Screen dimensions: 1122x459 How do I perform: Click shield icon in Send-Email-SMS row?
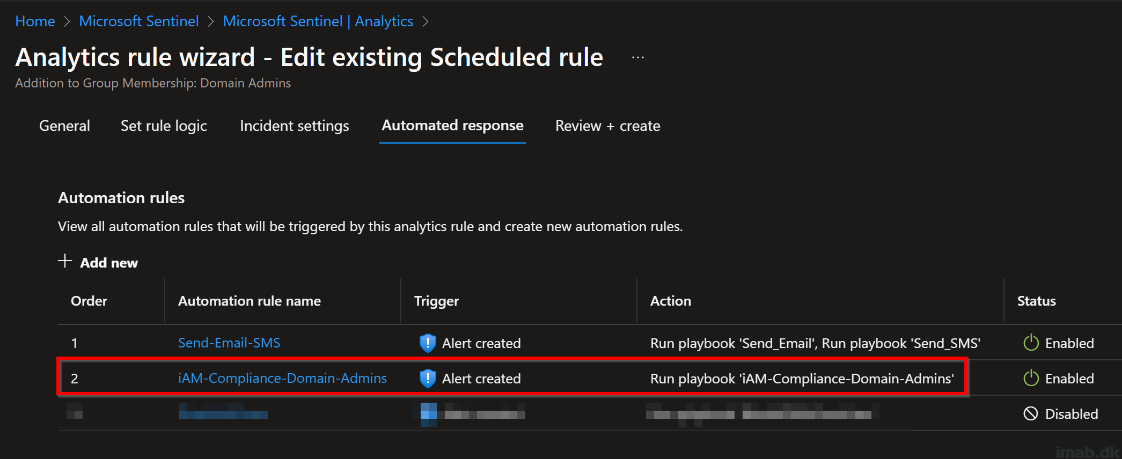pyautogui.click(x=428, y=343)
